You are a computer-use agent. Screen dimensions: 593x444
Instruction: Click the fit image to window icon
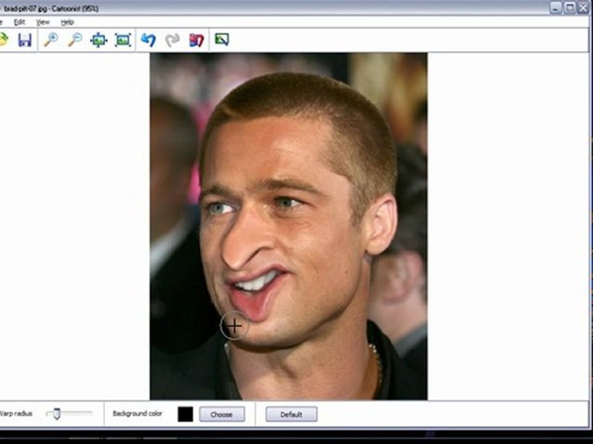coord(123,39)
